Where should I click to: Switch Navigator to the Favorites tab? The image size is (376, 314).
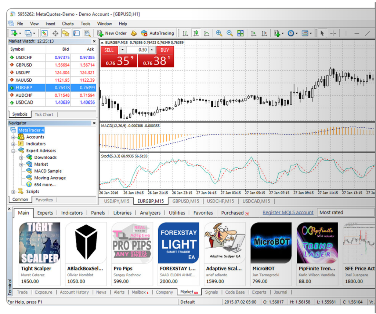(44, 200)
